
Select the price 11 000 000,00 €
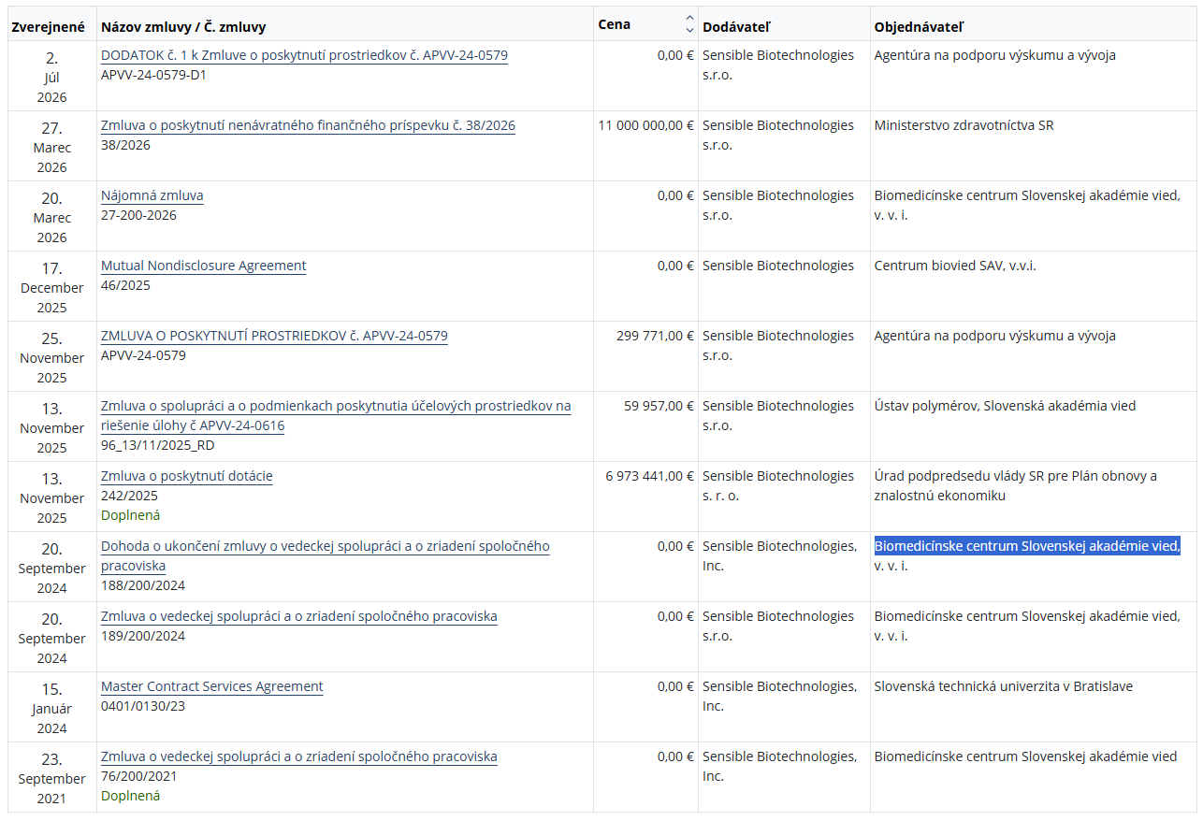[x=646, y=125]
